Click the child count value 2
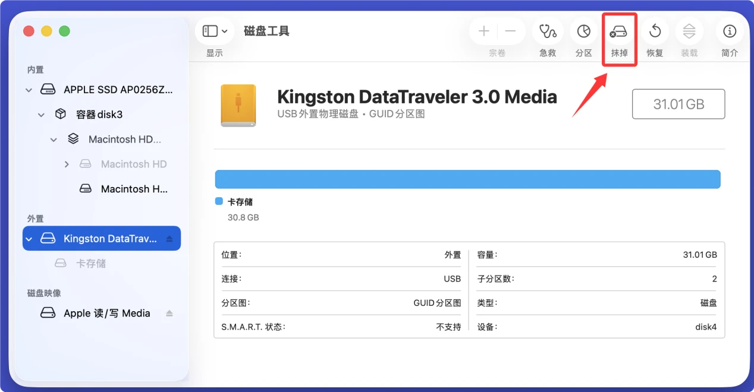Viewport: 754px width, 392px height. 714,279
